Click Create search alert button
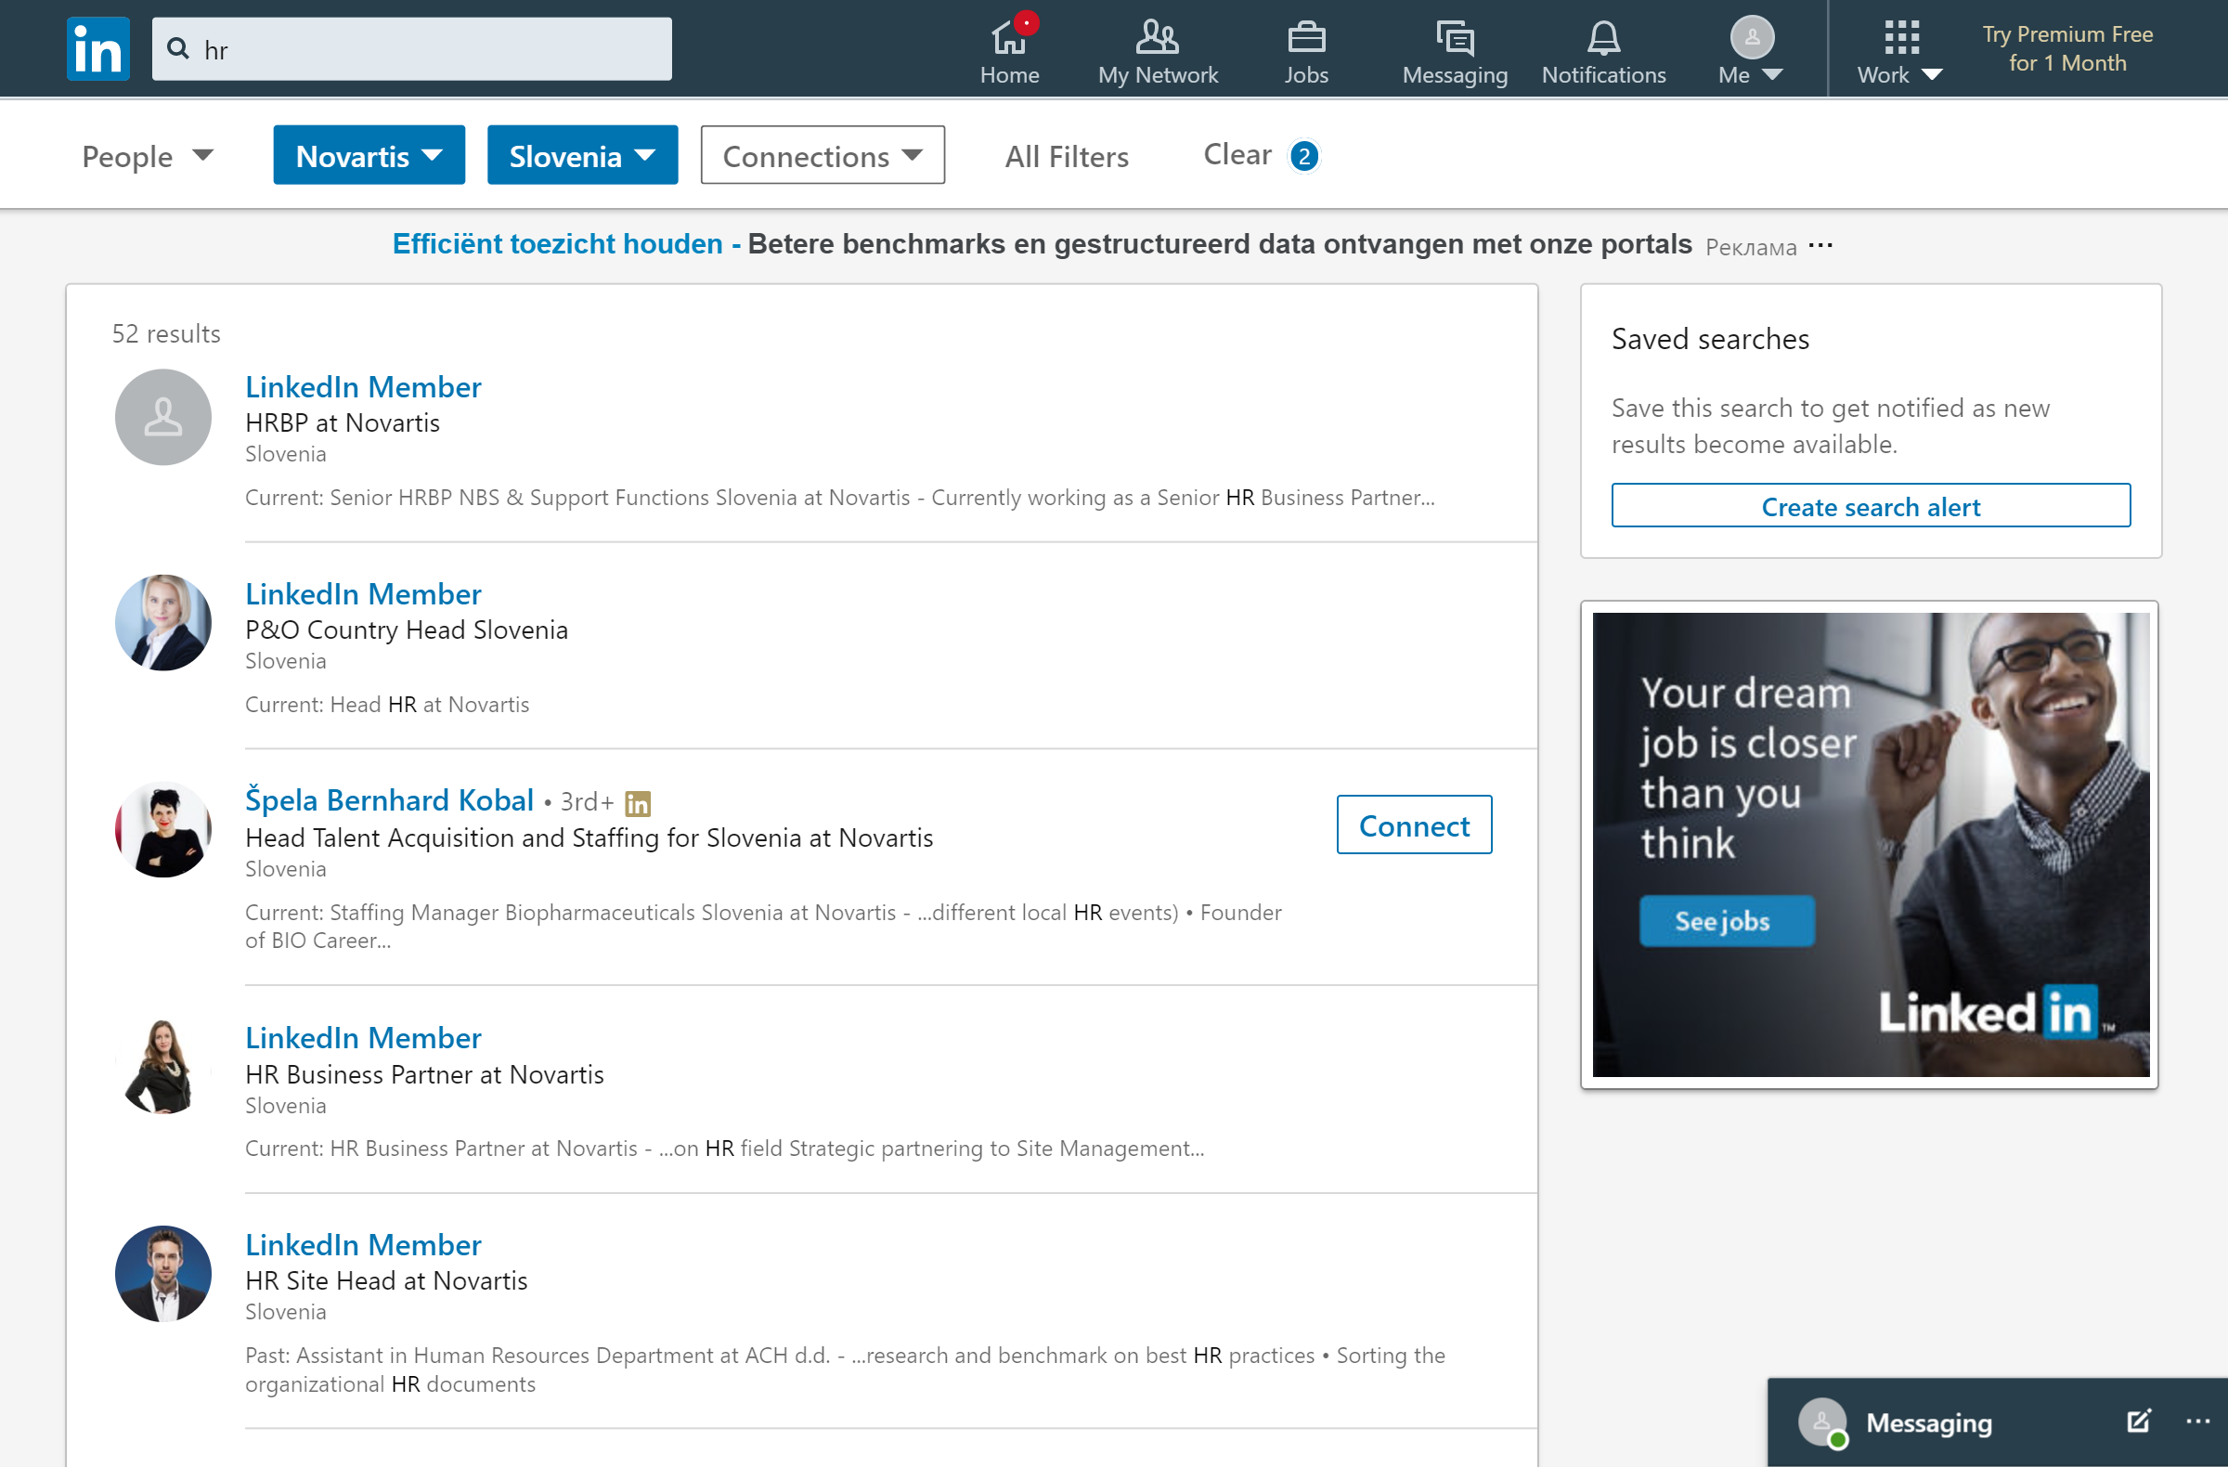2228x1467 pixels. click(1872, 506)
